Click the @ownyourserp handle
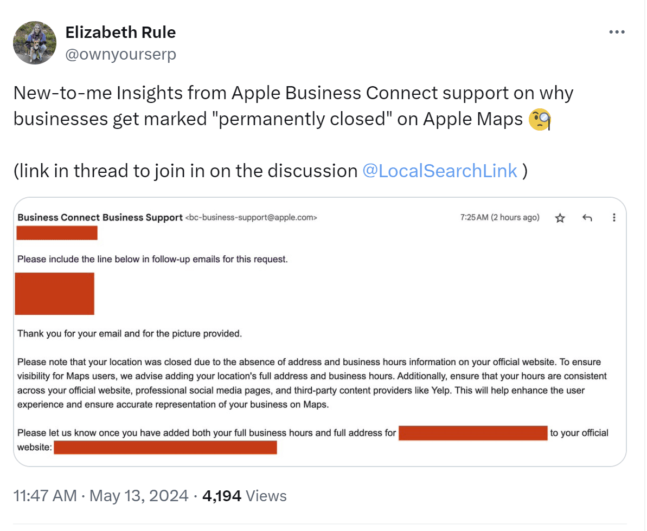This screenshot has width=647, height=531. 120,54
